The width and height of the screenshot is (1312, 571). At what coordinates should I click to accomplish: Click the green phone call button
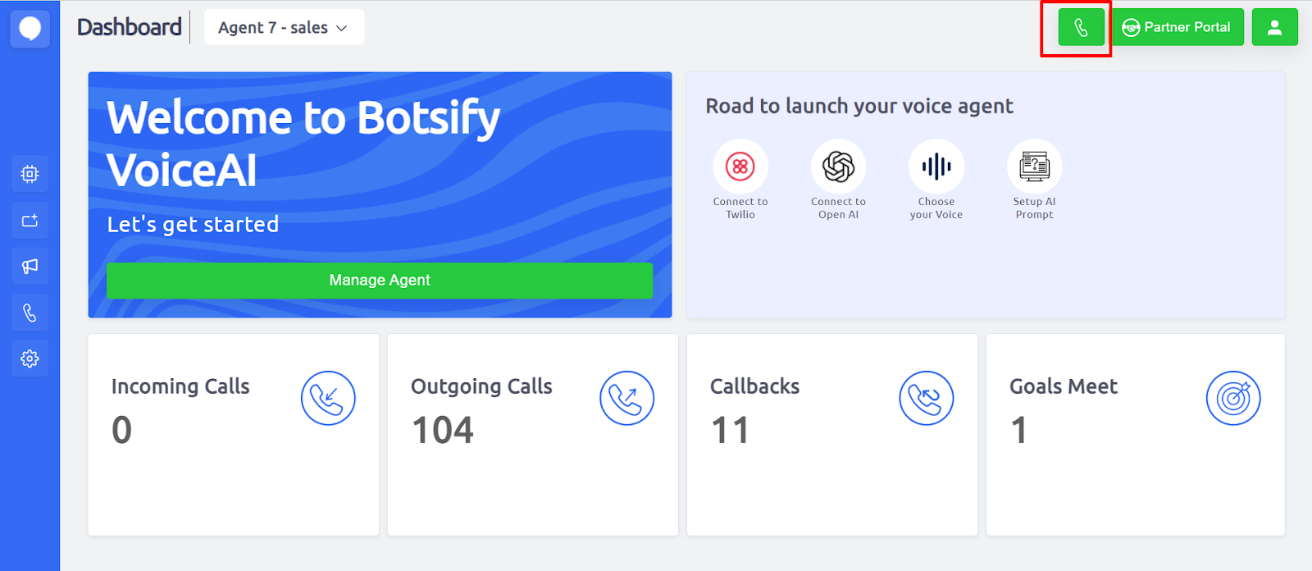tap(1081, 28)
